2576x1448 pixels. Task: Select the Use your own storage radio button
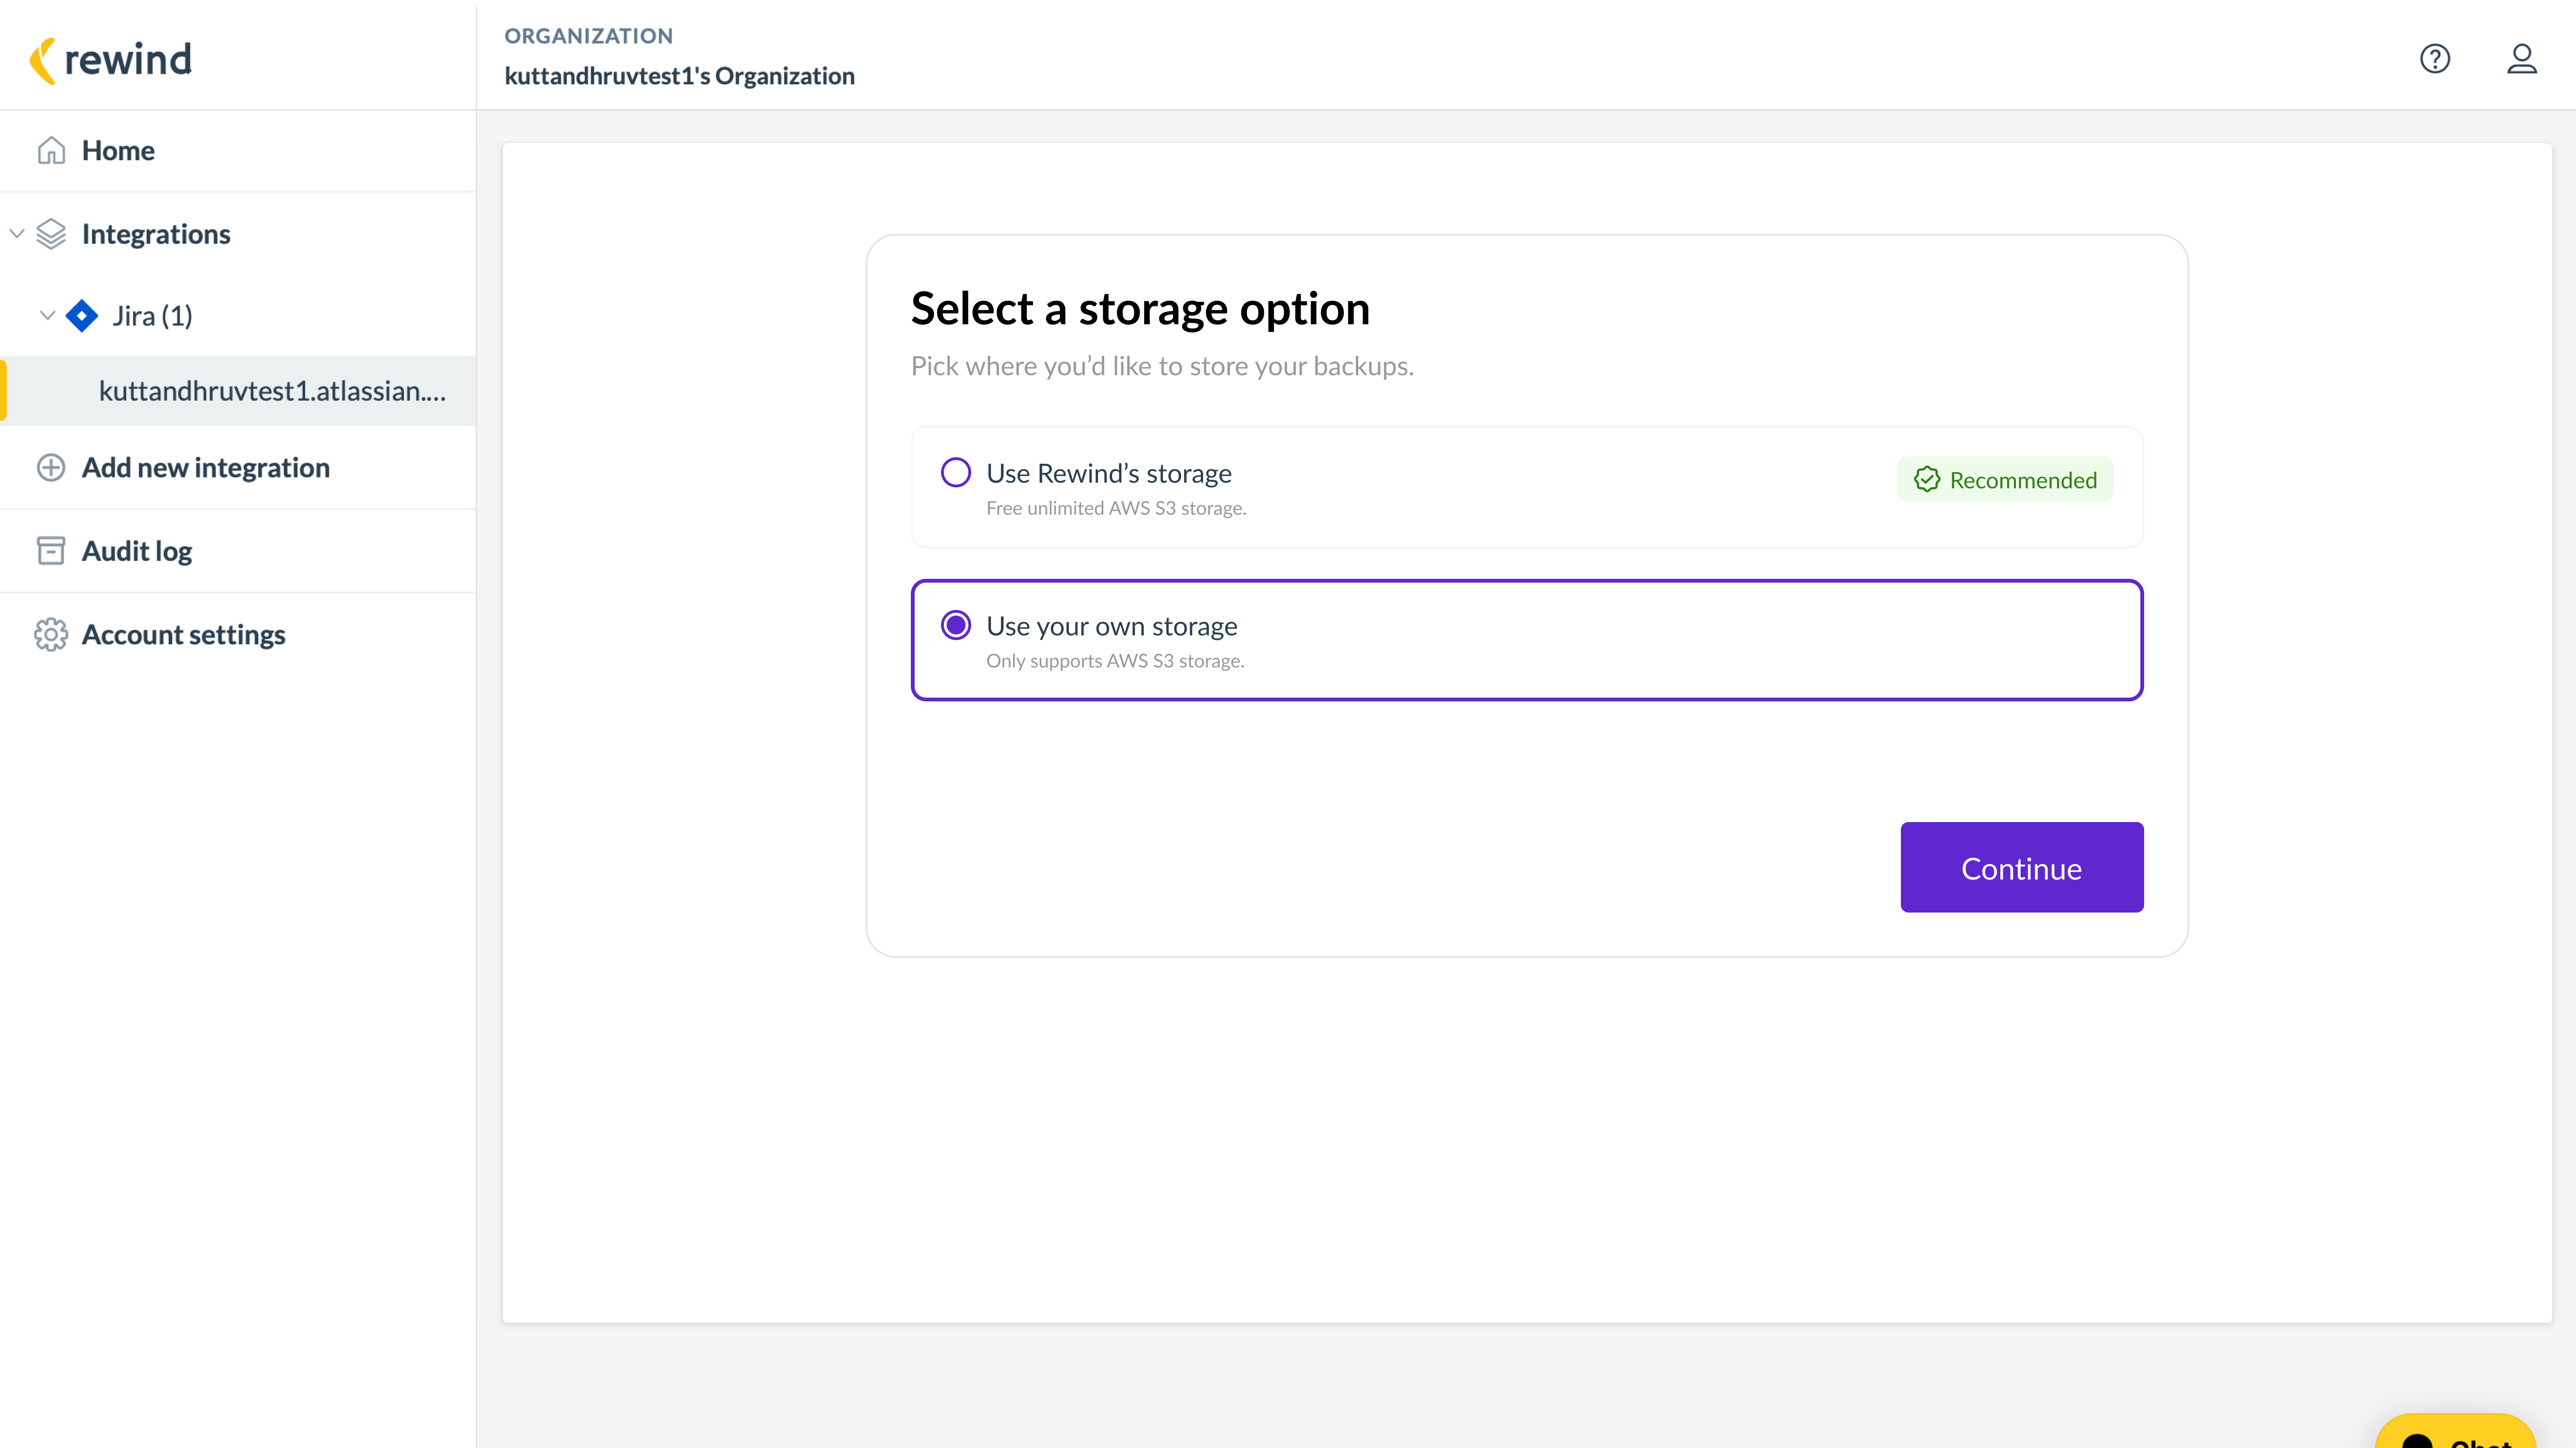(955, 624)
